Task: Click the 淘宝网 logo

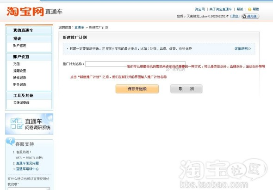Action: (25, 12)
